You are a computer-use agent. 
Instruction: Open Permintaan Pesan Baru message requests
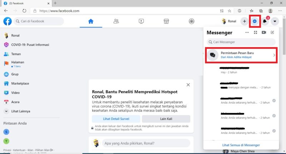point(241,55)
